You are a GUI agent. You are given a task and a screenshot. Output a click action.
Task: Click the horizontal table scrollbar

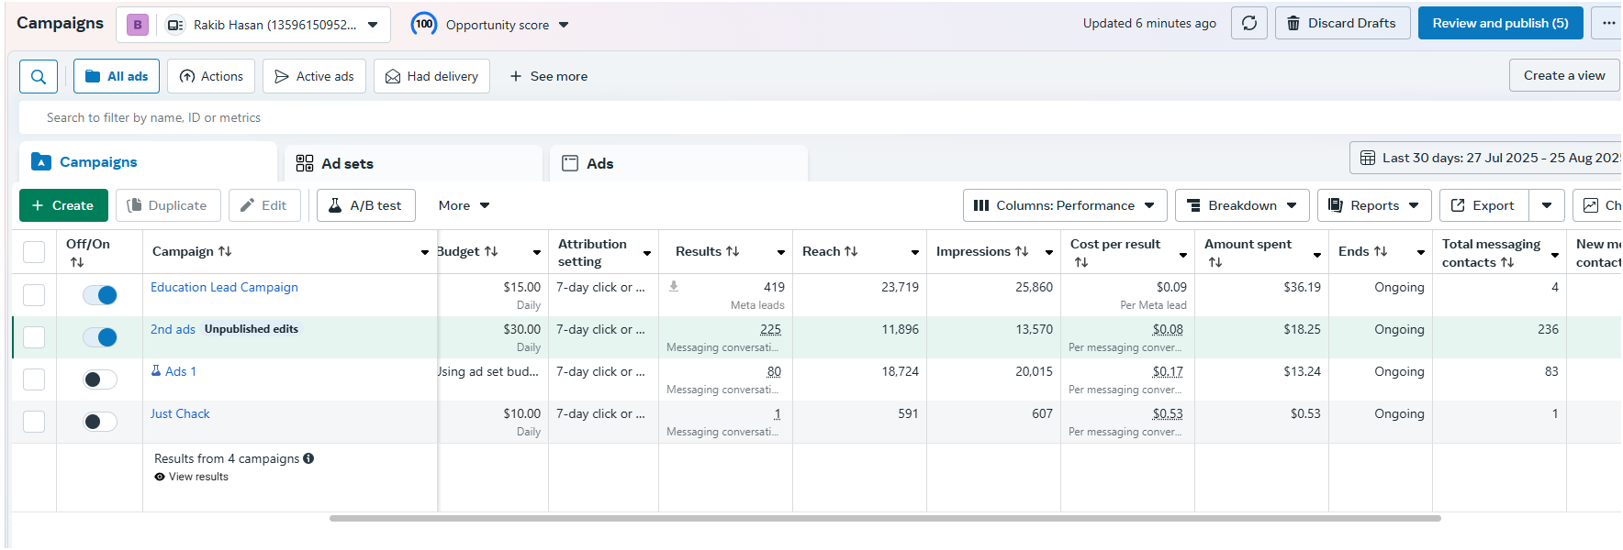[885, 518]
